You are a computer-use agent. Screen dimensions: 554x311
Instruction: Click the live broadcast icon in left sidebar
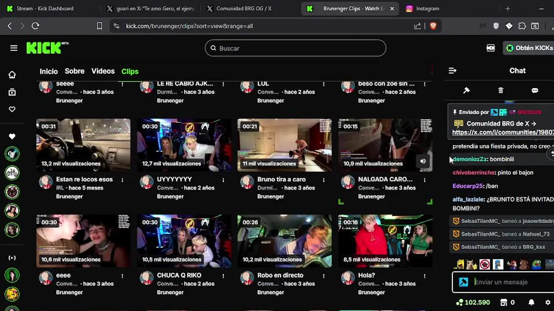[x=12, y=258]
